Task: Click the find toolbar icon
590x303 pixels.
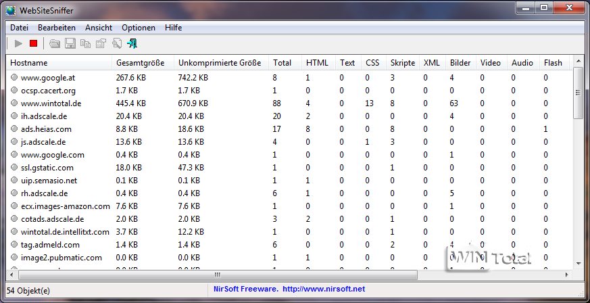Action: (x=117, y=44)
